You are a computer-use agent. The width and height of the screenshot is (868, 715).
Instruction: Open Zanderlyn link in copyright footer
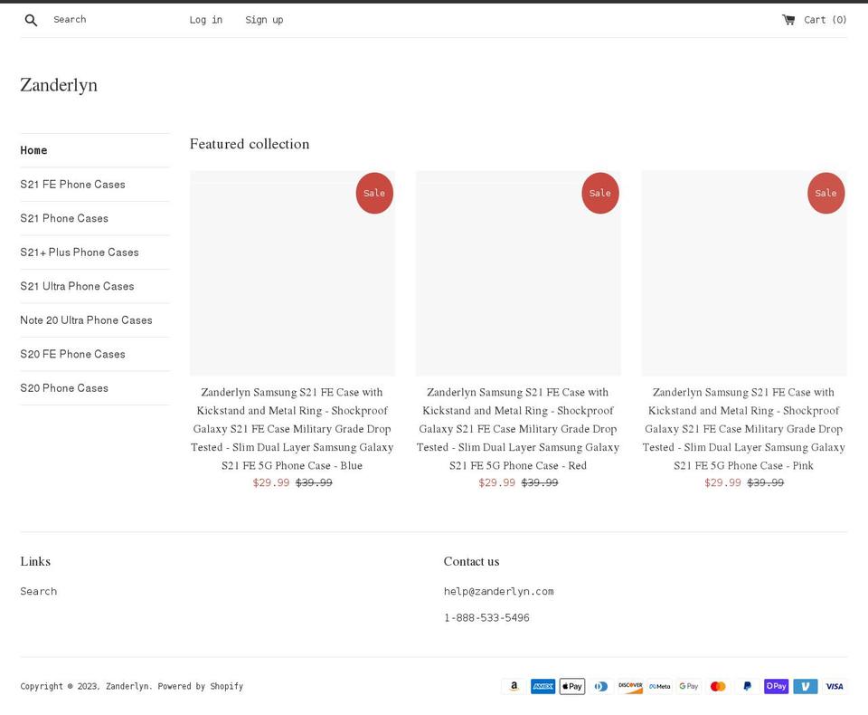pyautogui.click(x=127, y=686)
